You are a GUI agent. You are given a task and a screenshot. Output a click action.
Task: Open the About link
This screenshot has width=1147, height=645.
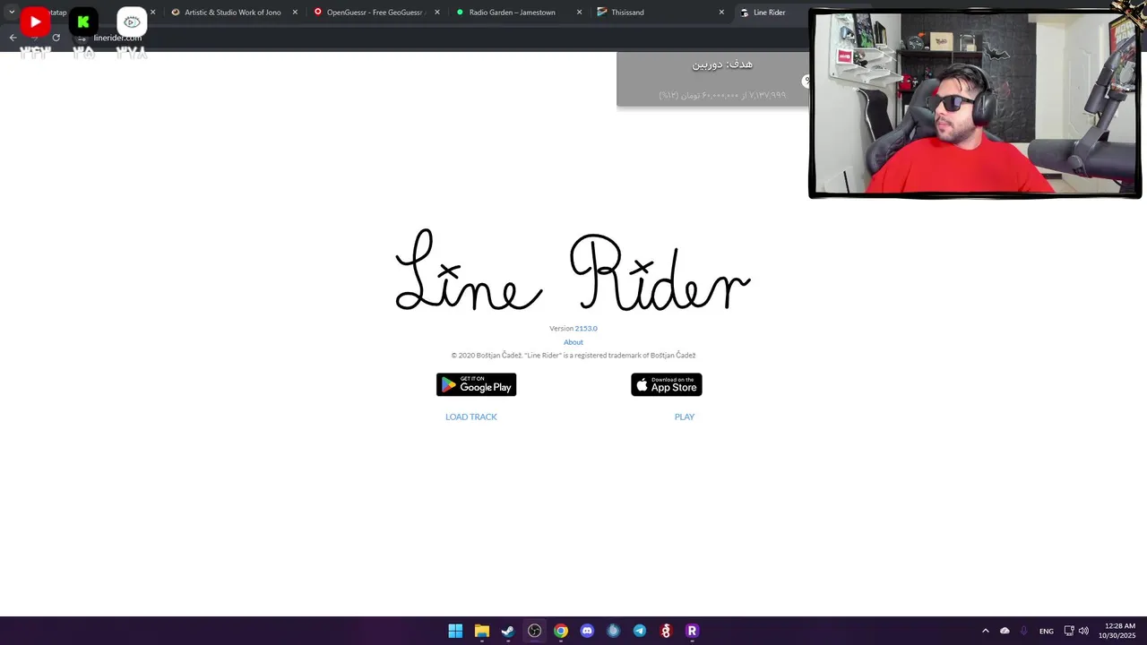[x=573, y=342]
